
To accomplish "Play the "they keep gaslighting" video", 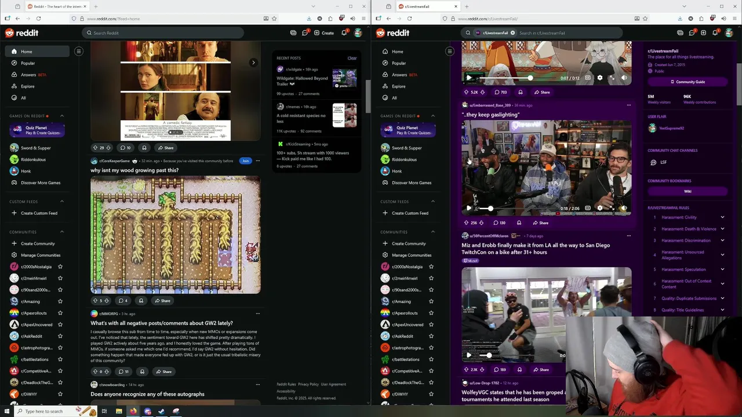I will tap(469, 208).
